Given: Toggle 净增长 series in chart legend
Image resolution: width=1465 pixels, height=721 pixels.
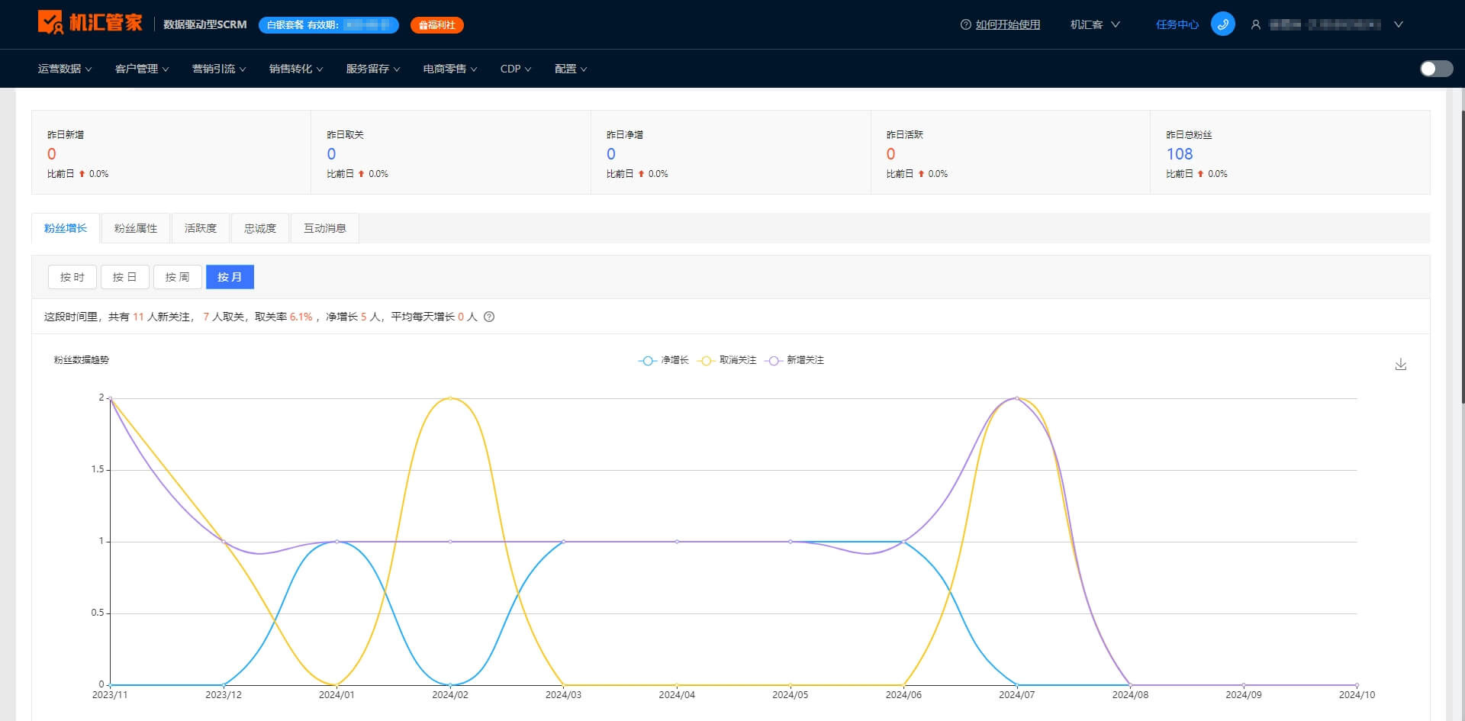Looking at the screenshot, I should [x=663, y=360].
